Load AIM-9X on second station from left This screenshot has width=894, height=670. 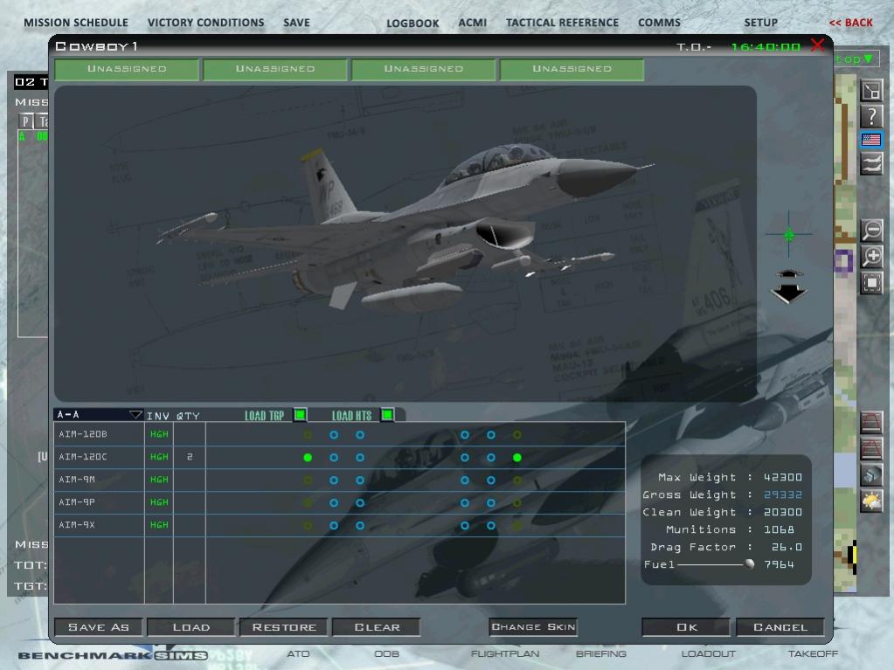point(334,525)
